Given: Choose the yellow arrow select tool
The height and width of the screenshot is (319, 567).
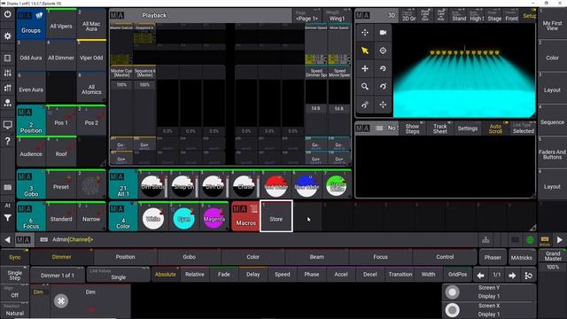Looking at the screenshot, I should tap(365, 51).
